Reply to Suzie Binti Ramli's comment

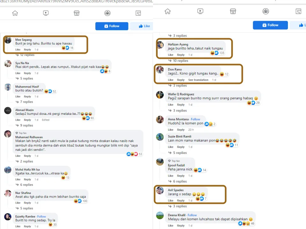(181, 147)
